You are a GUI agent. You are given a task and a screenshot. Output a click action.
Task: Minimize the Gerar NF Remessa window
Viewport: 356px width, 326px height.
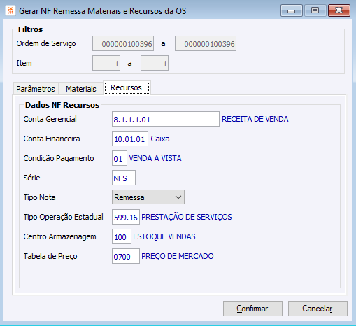pyautogui.click(x=292, y=10)
